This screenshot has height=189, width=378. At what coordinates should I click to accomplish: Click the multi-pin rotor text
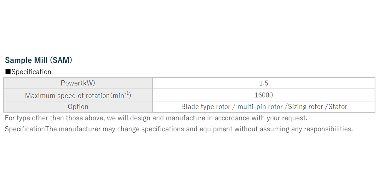[x=260, y=107]
